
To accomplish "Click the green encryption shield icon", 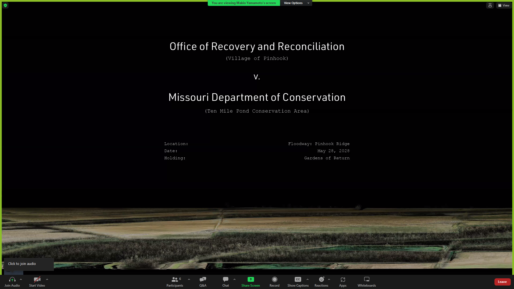I will coord(5,5).
